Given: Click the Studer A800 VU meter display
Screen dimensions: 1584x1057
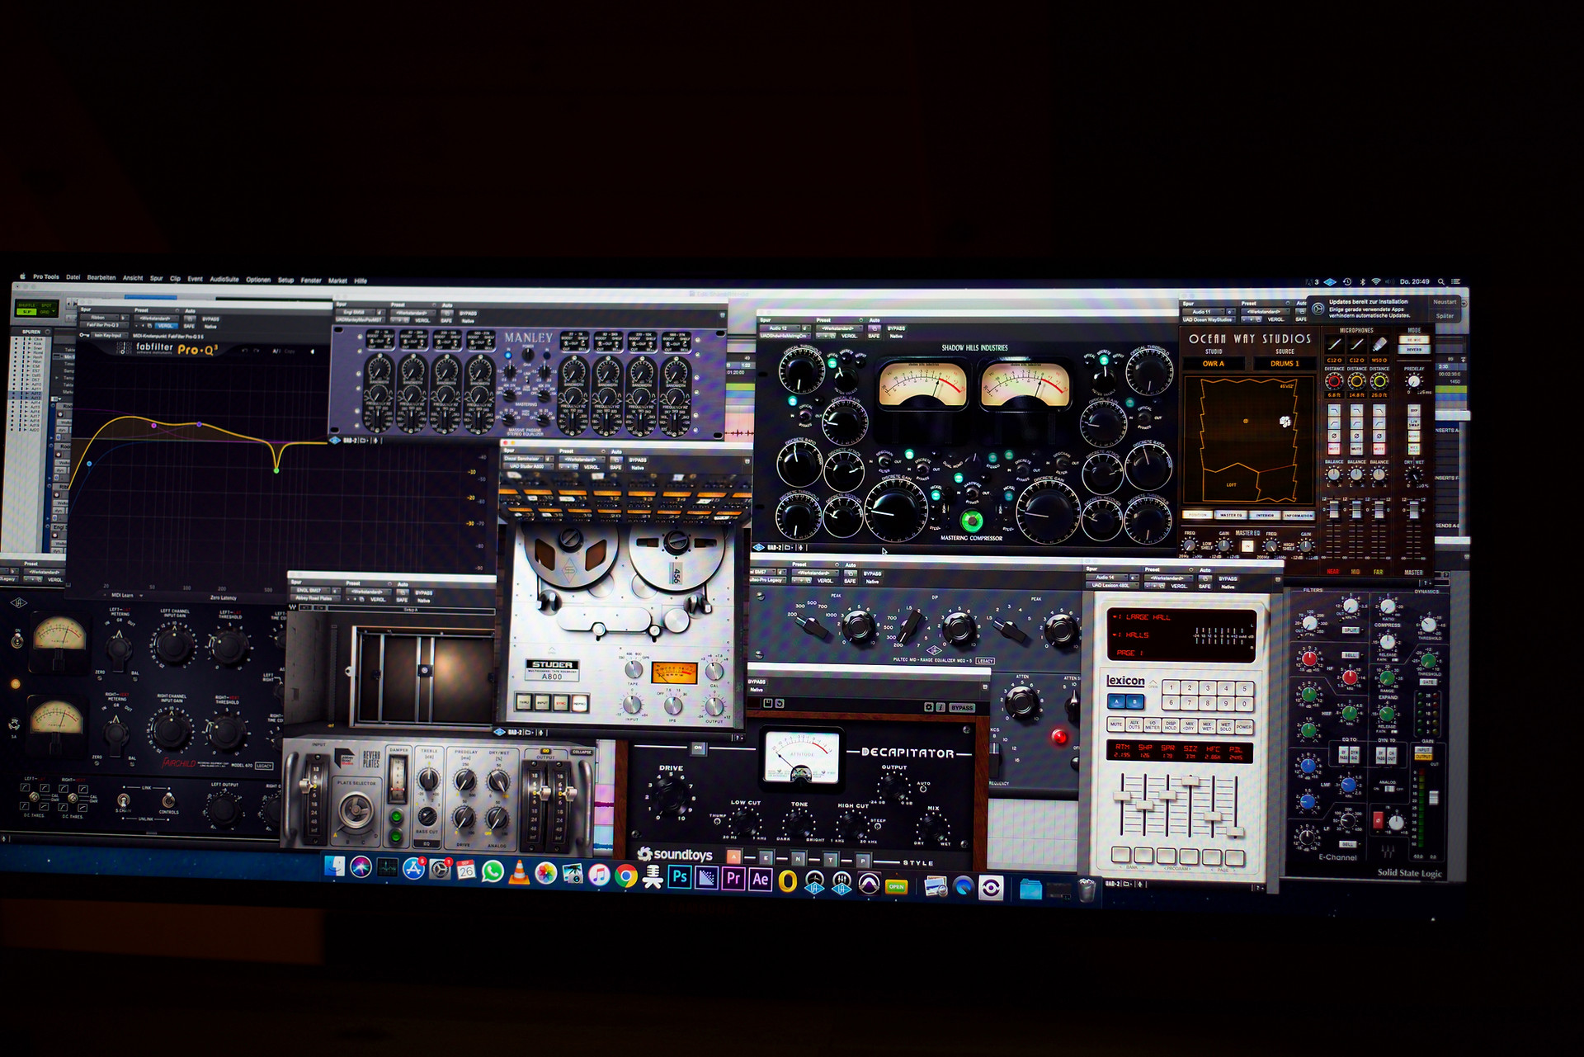Looking at the screenshot, I should click(x=674, y=672).
